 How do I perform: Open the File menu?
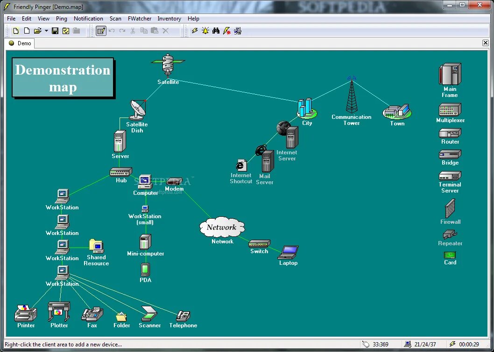(11, 19)
